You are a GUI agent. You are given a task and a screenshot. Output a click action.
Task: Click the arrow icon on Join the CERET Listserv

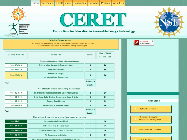[x=135, y=129]
